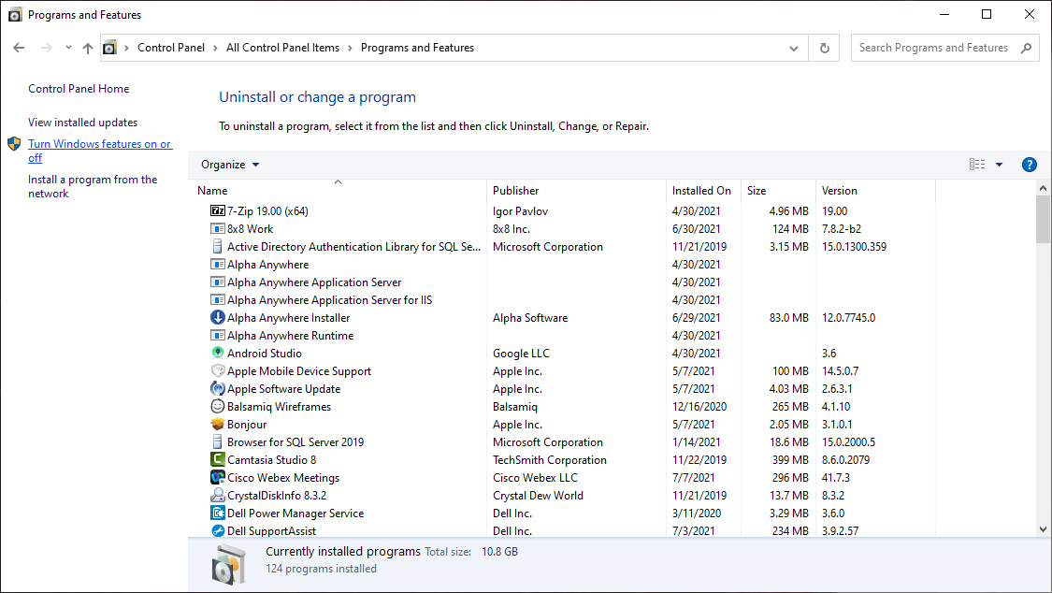Select the Alpha Anywhere program row
The image size is (1052, 593).
pyautogui.click(x=564, y=265)
